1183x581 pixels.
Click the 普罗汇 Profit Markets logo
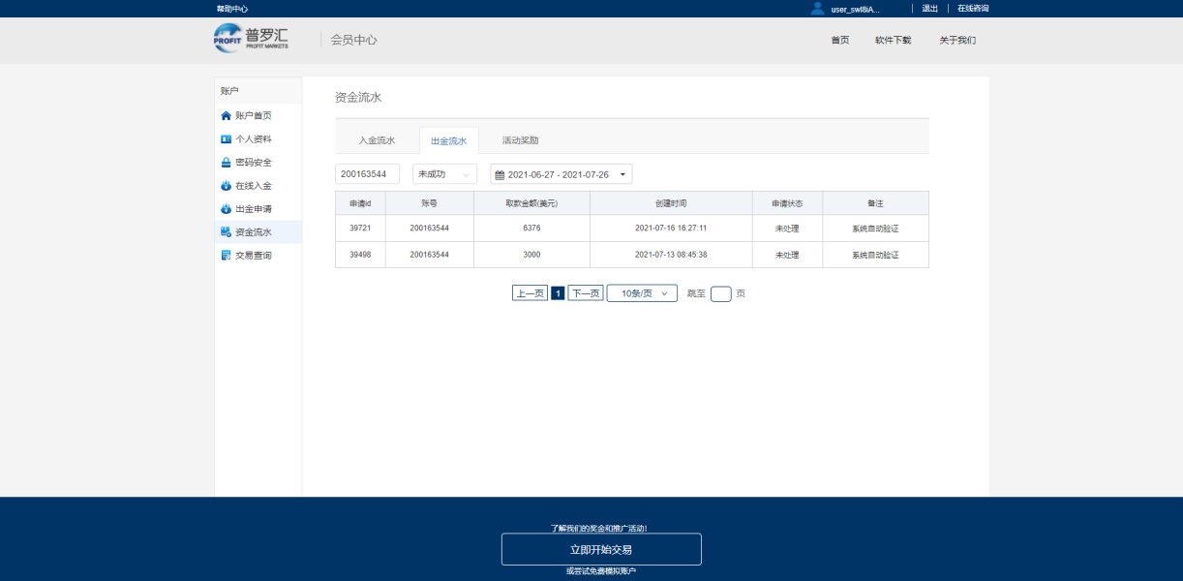(252, 39)
